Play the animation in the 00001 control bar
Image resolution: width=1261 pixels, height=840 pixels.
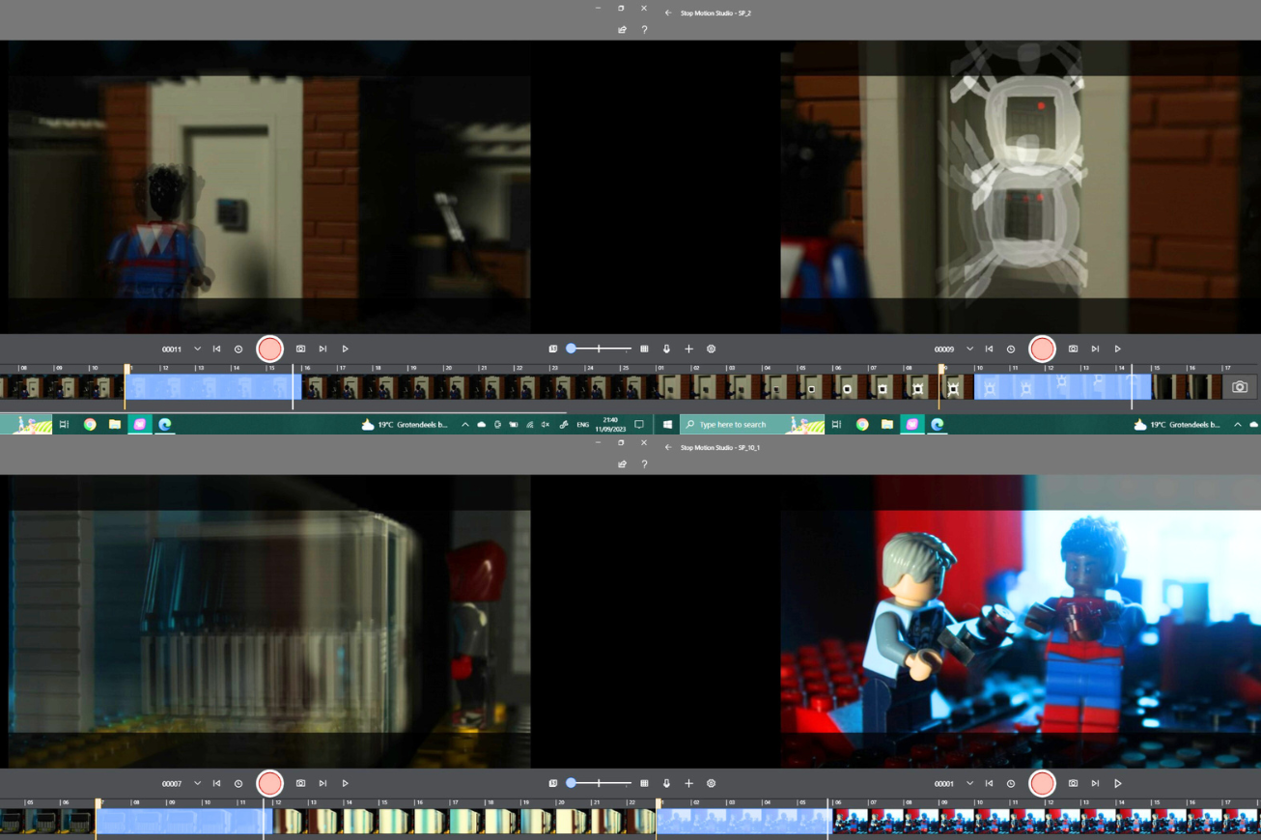1117,784
